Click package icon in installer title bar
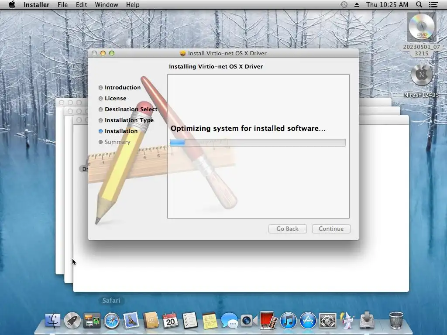 [183, 53]
